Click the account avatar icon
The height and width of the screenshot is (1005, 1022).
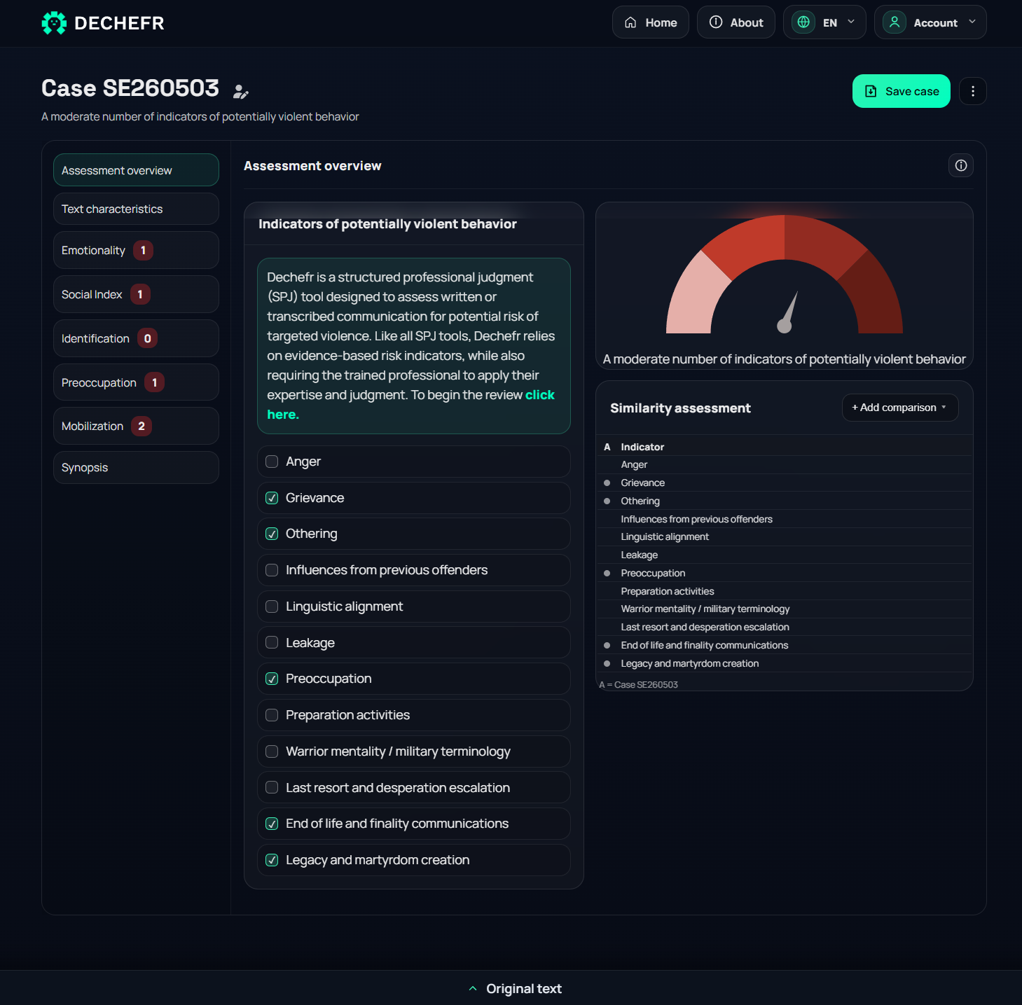coord(895,22)
